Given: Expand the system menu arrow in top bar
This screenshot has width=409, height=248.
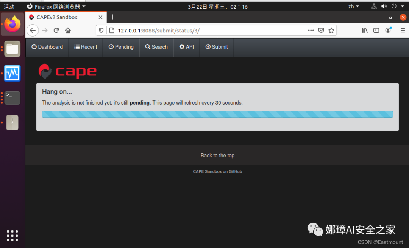Looking at the screenshot, I should point(403,6).
